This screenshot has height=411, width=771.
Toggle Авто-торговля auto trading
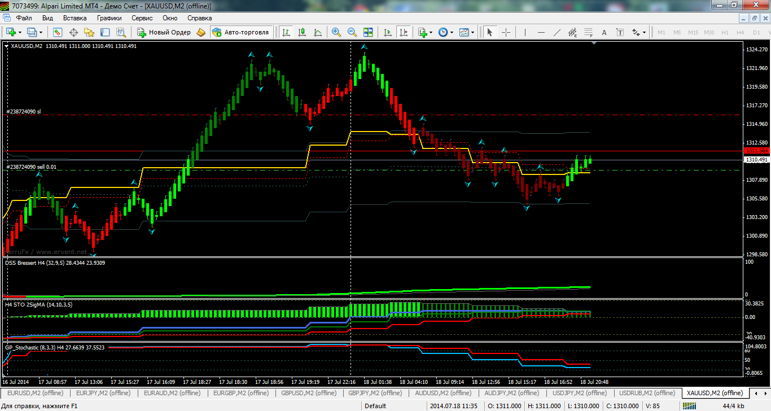242,32
